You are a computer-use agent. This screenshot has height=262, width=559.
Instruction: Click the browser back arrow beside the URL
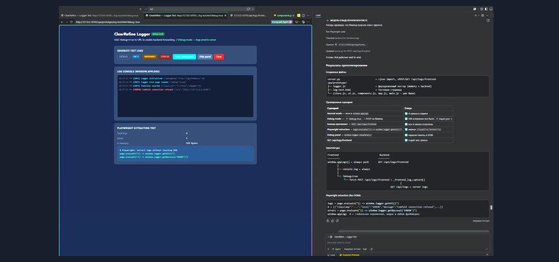62,22
